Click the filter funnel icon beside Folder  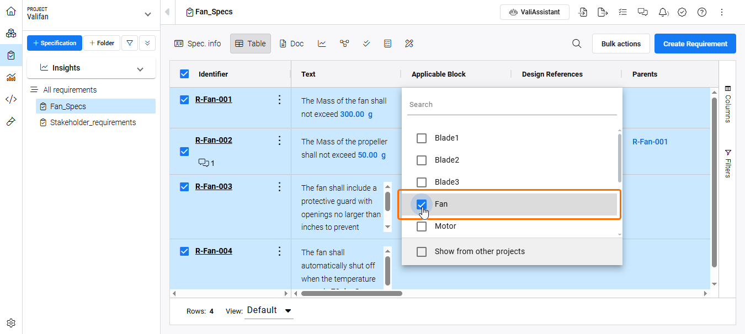(x=130, y=43)
